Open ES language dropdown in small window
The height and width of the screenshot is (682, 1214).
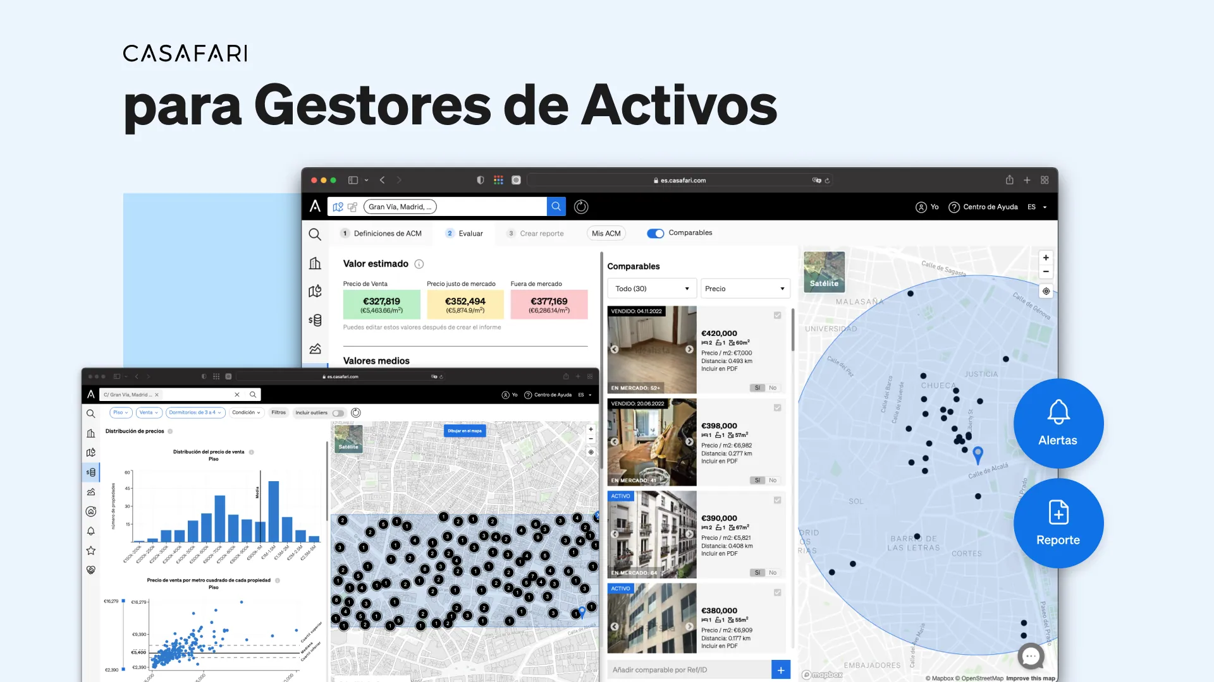coord(585,395)
